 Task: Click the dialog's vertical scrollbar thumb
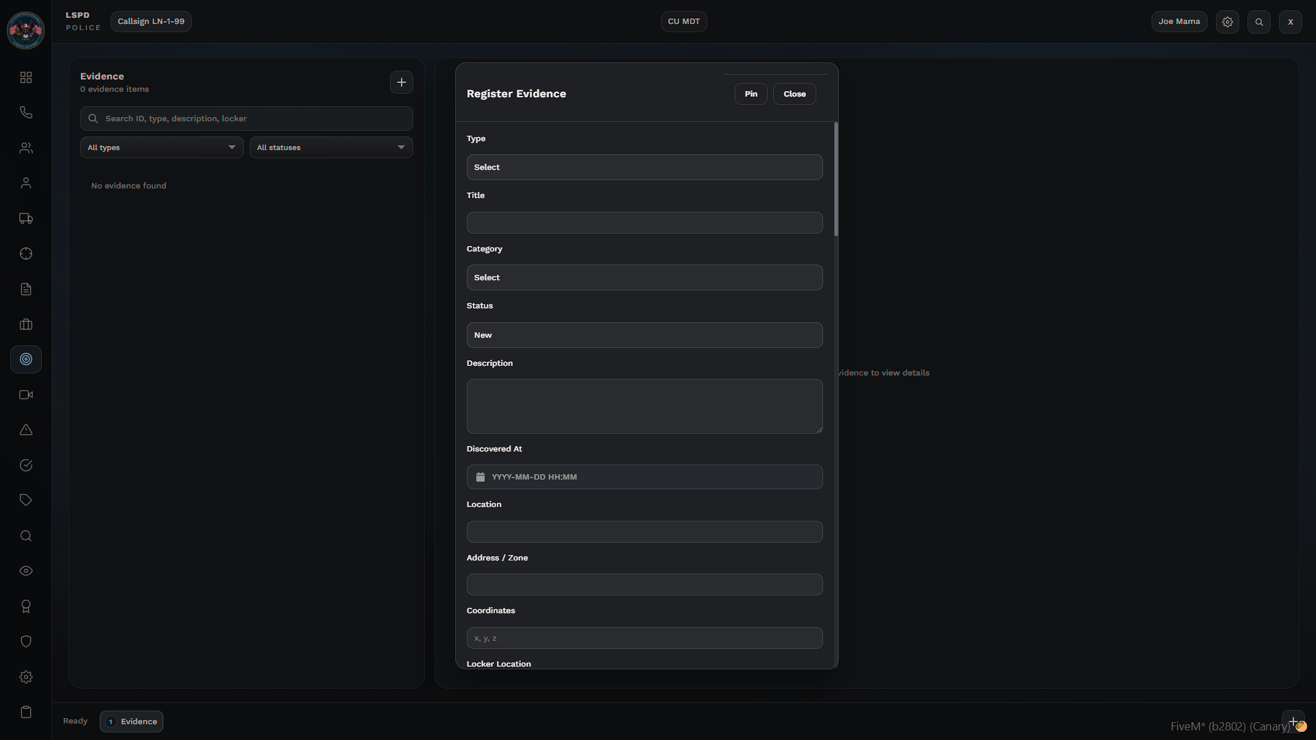tap(836, 180)
